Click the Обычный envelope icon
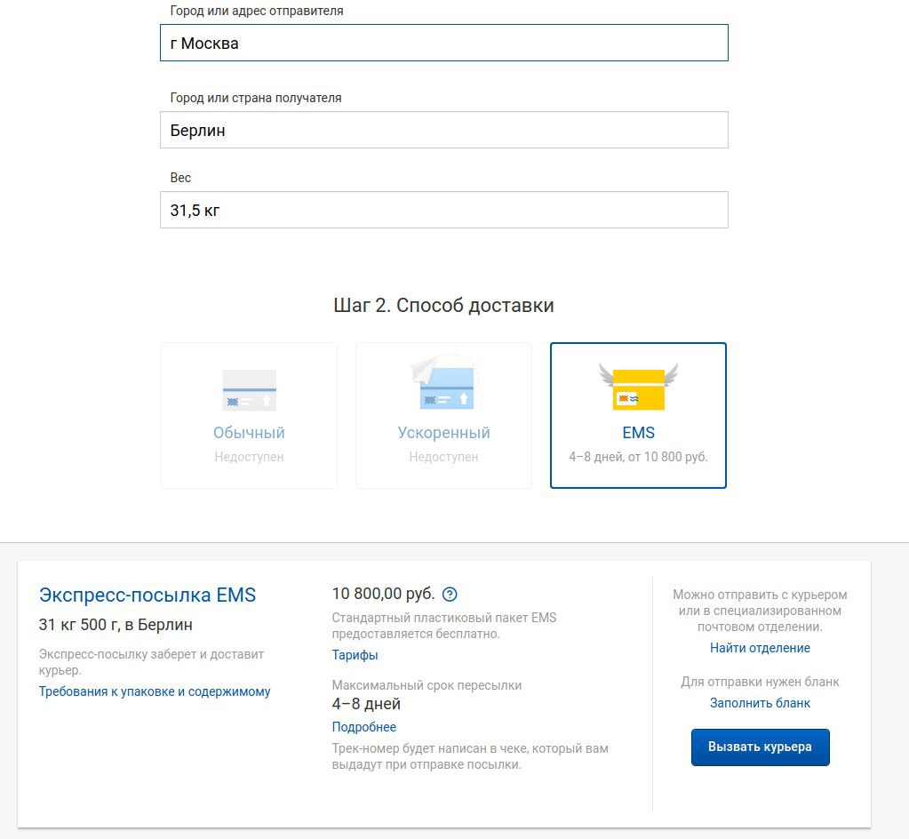 pos(250,390)
